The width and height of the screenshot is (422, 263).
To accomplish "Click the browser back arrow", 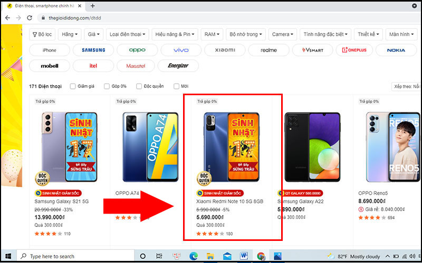I will click(7, 17).
